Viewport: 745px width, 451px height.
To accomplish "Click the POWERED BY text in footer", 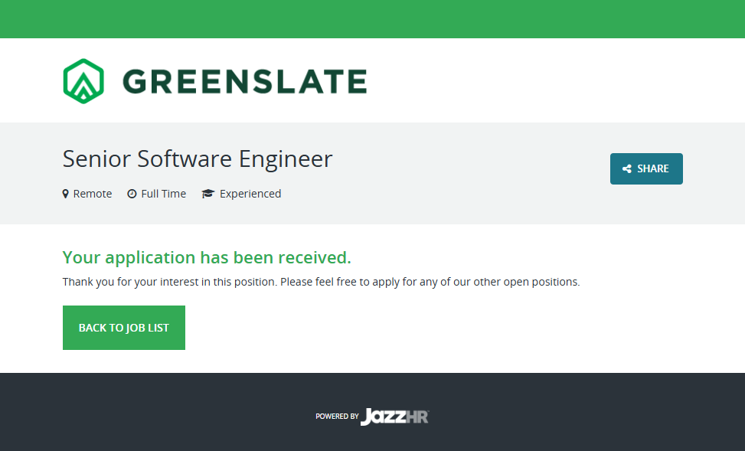I will [x=337, y=417].
